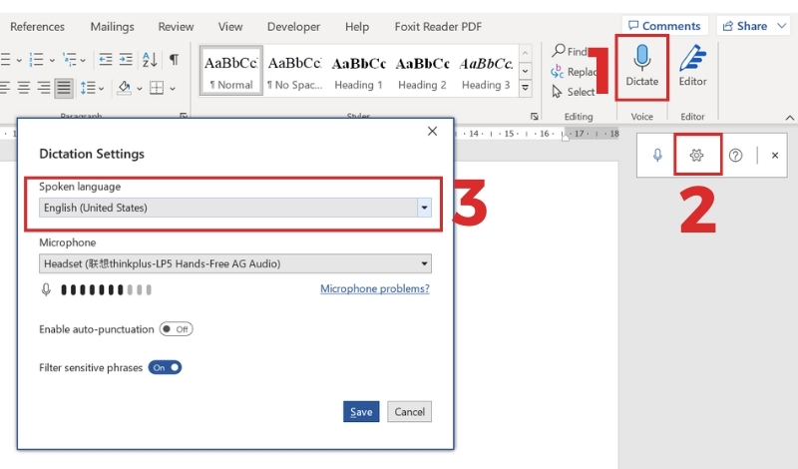
Task: Click the dictation toolbar help icon
Action: click(x=735, y=156)
